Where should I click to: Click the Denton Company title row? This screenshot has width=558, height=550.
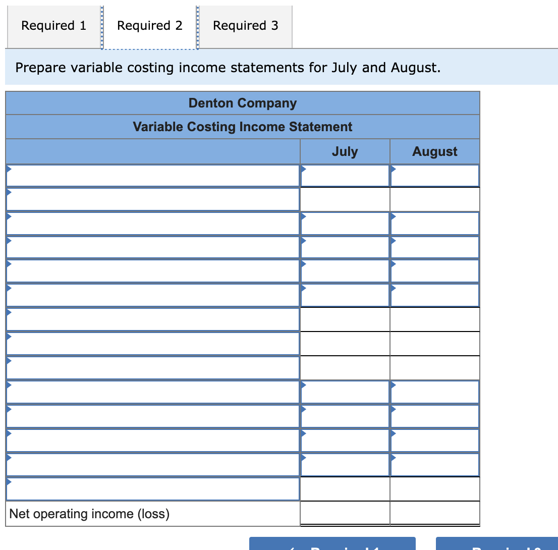pos(243,103)
